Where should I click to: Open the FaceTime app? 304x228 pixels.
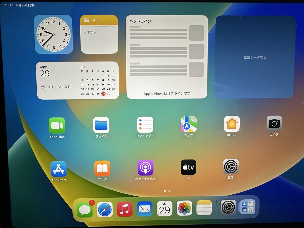pyautogui.click(x=57, y=126)
